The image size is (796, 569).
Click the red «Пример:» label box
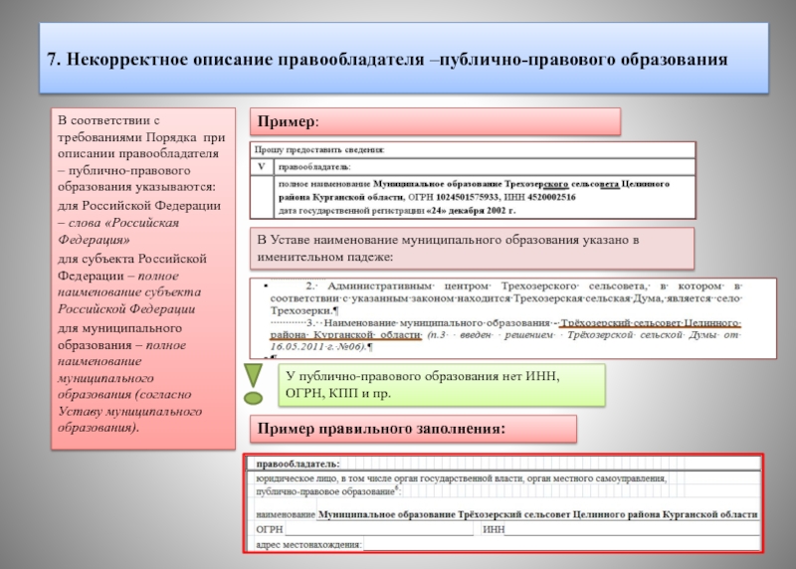pos(434,121)
